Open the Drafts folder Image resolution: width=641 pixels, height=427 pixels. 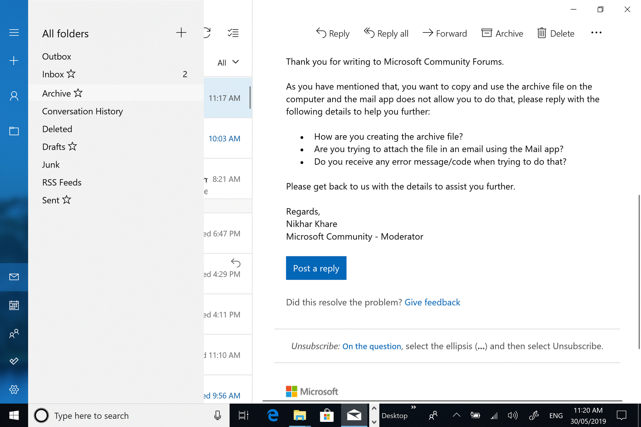tap(116, 147)
